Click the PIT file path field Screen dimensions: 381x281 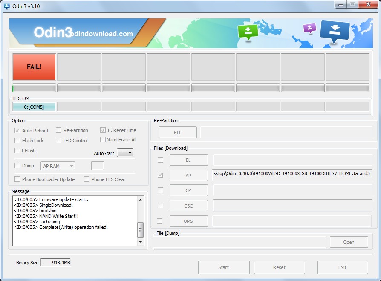[286, 132]
